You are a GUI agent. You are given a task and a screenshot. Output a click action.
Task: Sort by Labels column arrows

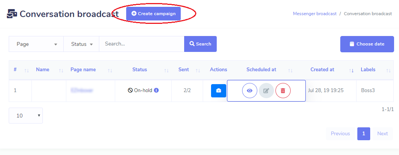click(x=388, y=70)
